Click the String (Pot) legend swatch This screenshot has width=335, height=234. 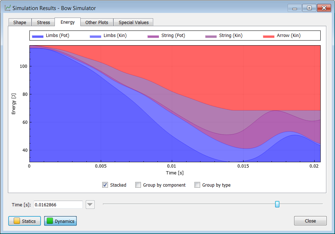click(x=153, y=37)
